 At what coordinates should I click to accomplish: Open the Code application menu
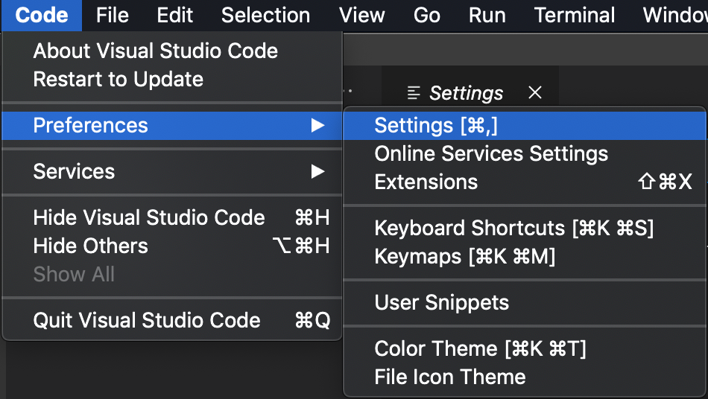[x=42, y=16]
